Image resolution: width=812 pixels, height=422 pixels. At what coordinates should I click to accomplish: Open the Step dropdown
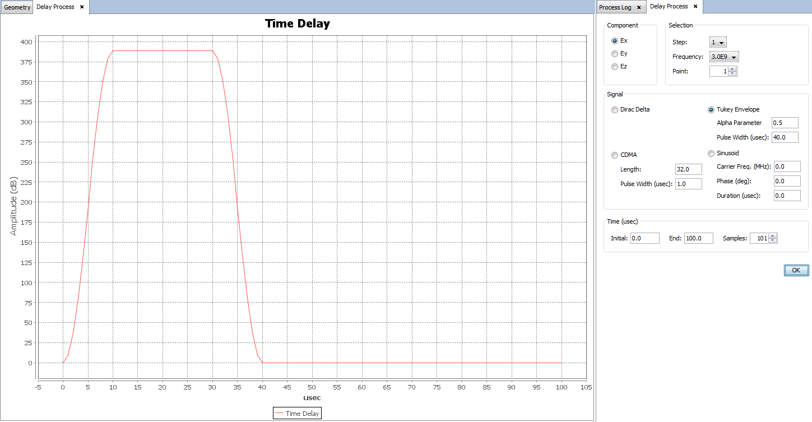point(718,43)
